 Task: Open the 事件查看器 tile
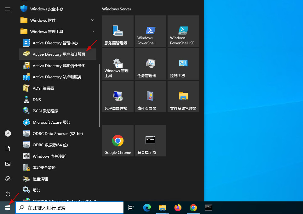point(151,97)
